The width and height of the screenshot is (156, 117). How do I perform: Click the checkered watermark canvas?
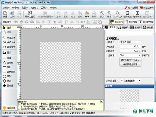(x=60, y=62)
